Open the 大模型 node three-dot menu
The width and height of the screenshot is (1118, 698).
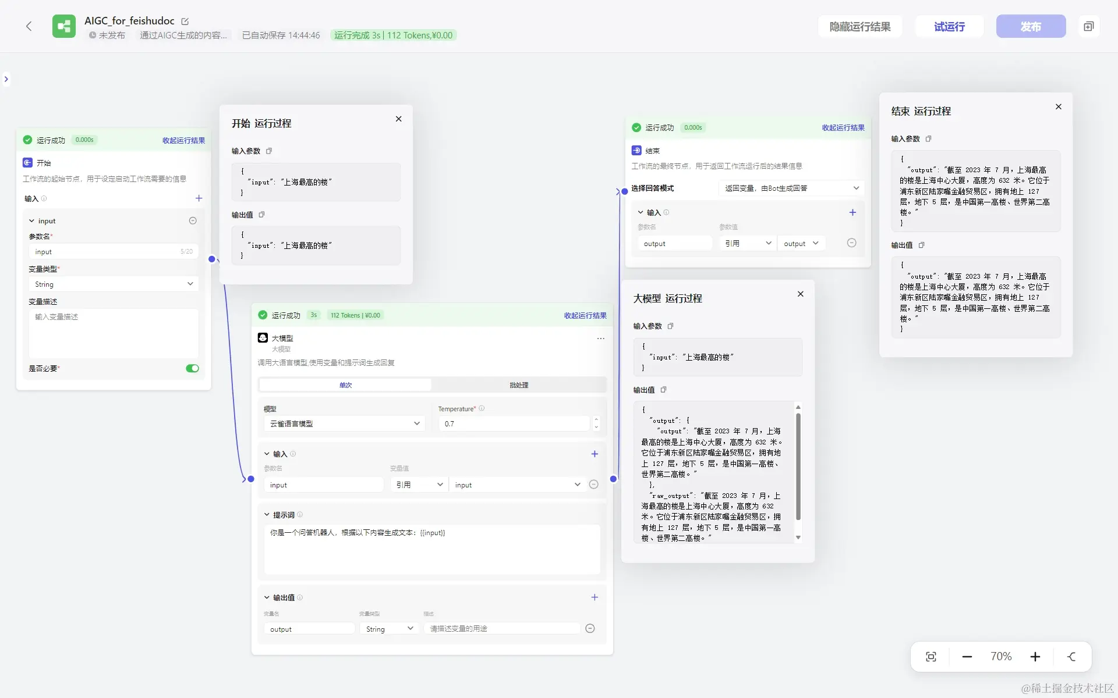(600, 339)
